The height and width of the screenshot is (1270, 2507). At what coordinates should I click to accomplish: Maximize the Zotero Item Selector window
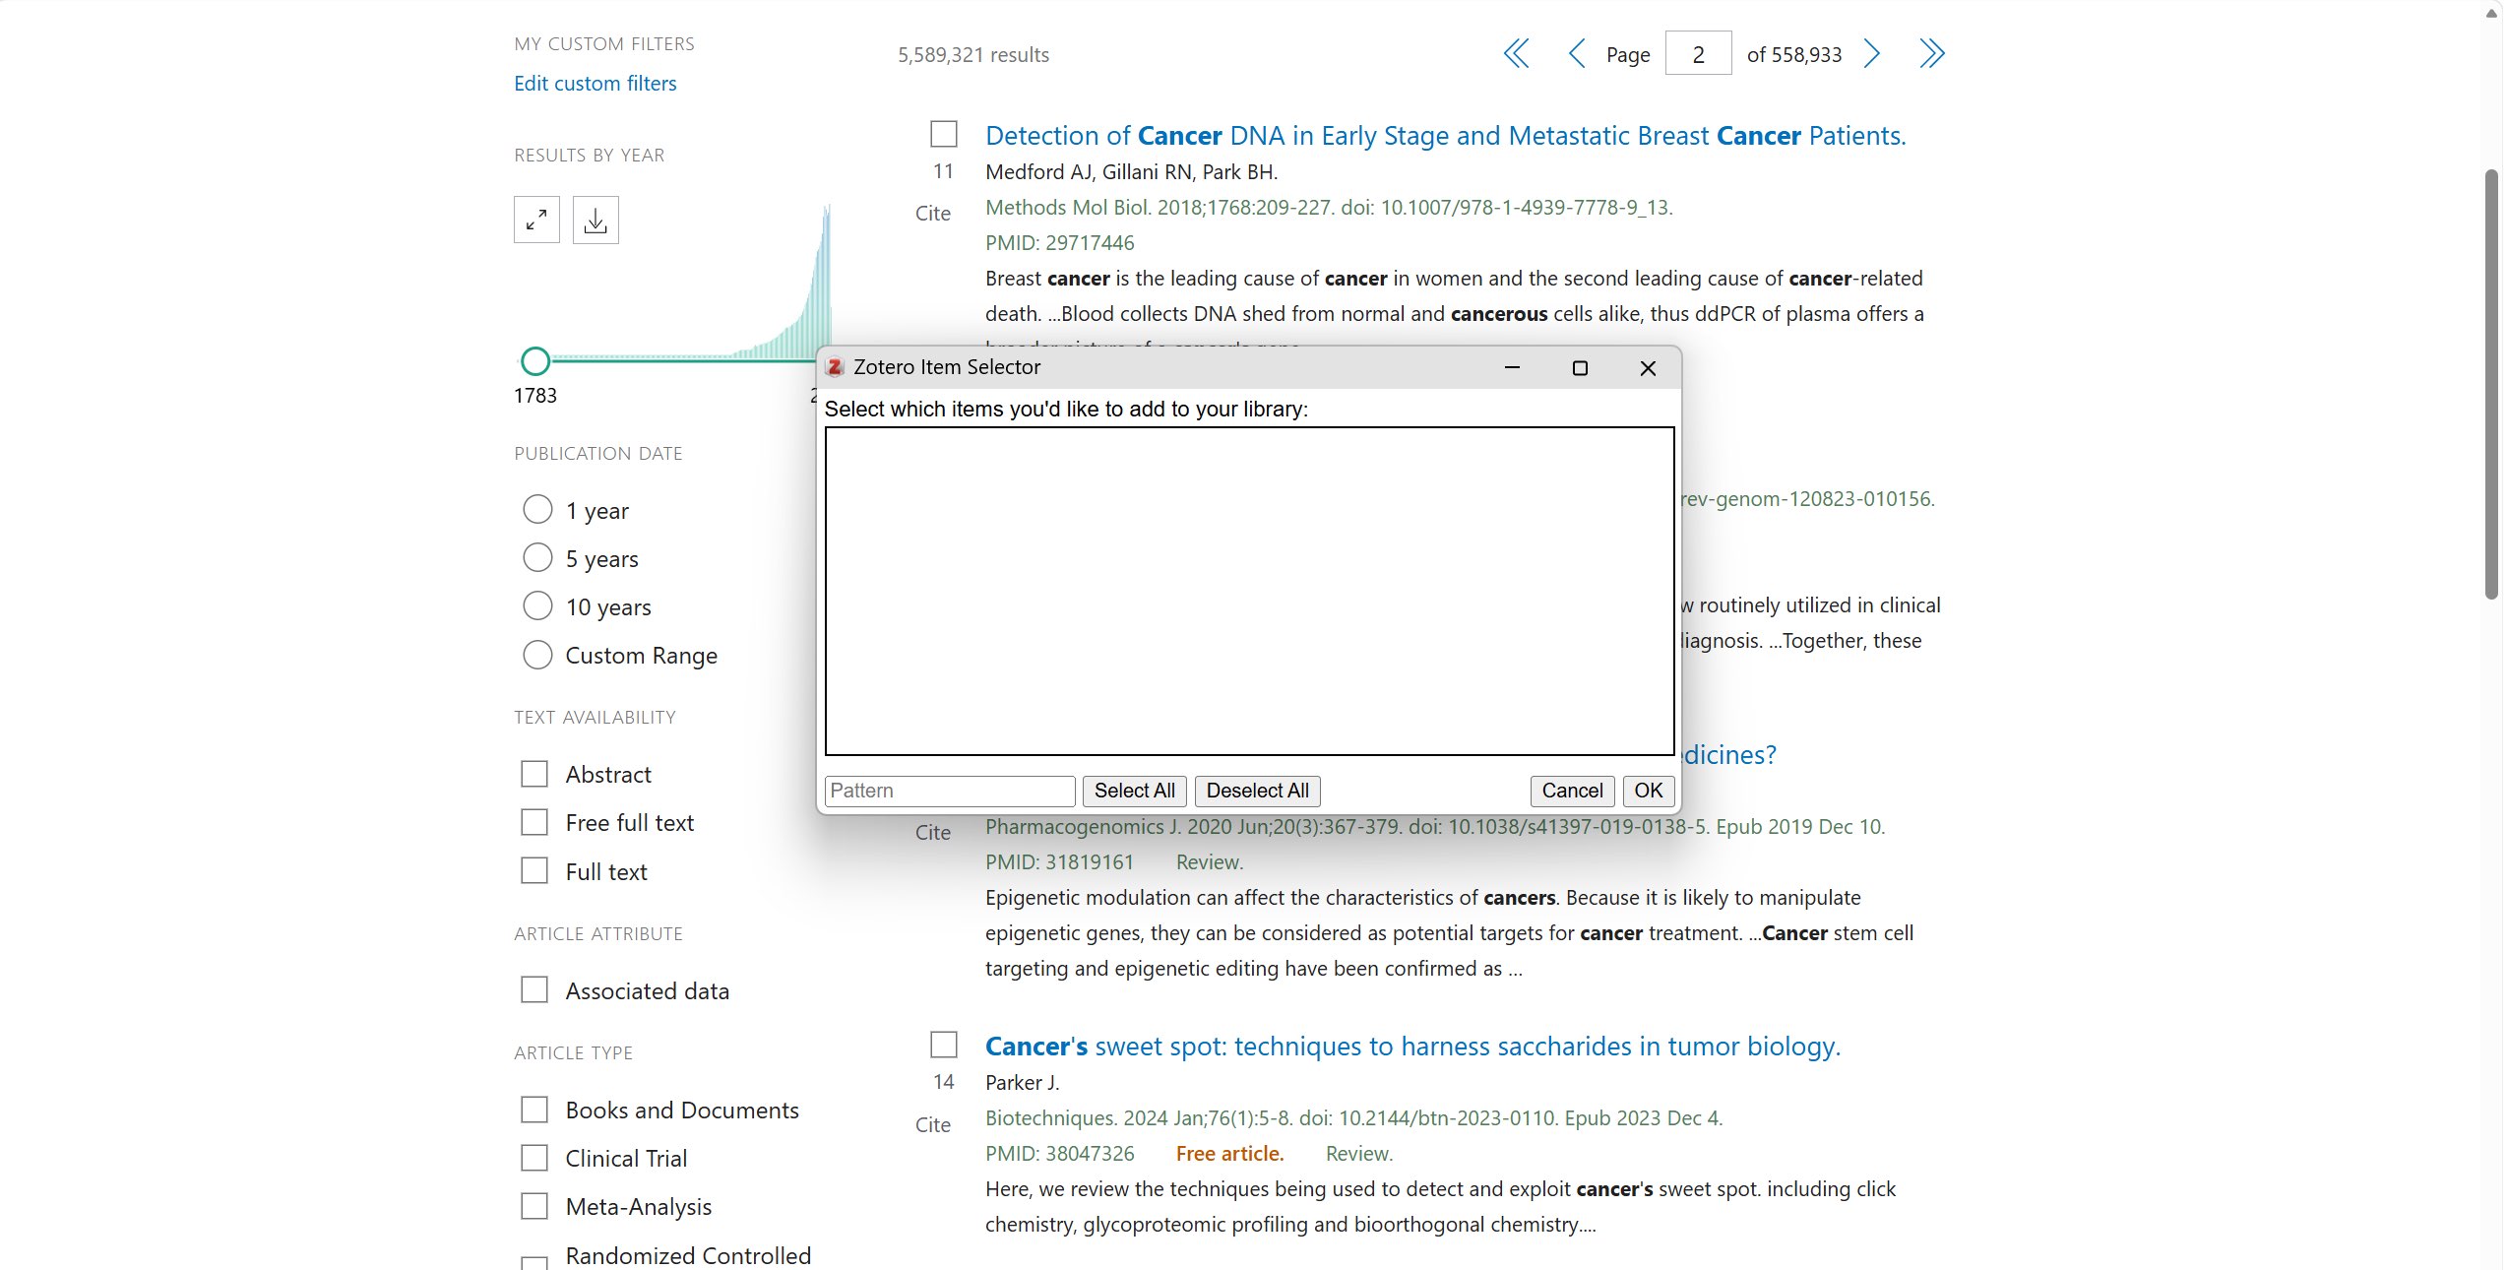1580,368
